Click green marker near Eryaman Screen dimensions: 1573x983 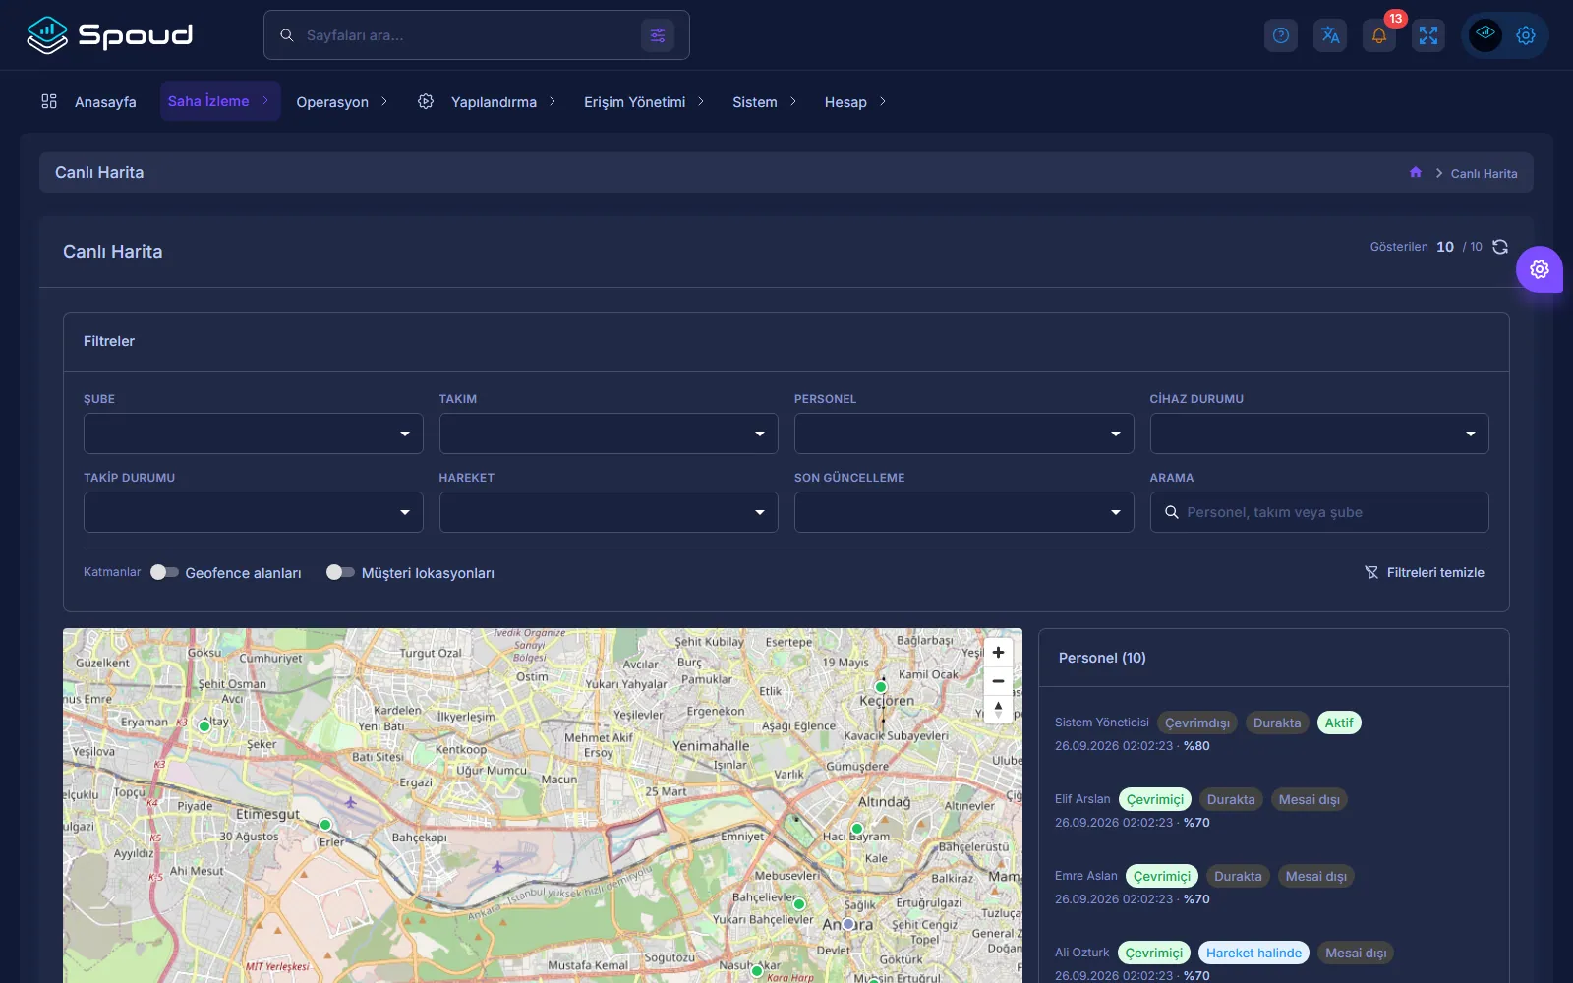pos(204,726)
